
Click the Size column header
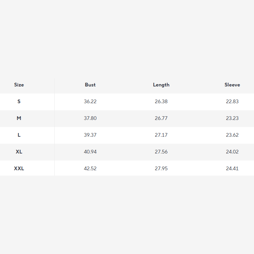(x=19, y=85)
